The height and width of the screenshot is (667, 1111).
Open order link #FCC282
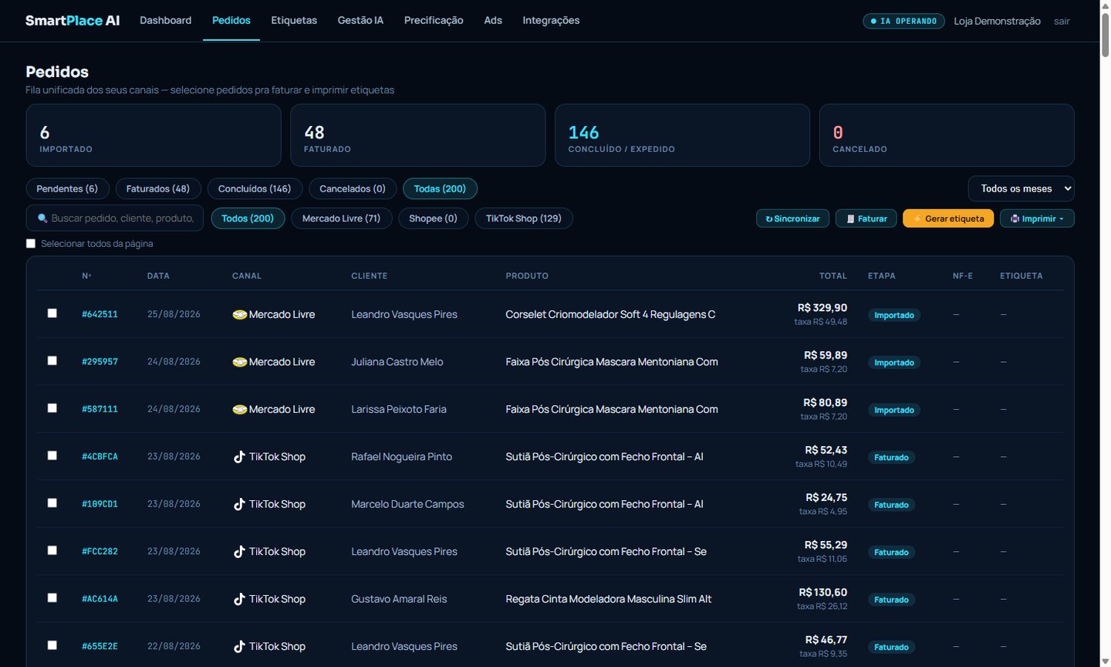coord(100,552)
